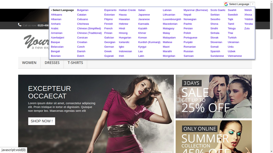Click the SHOP NOW ! button
The height and width of the screenshot is (153, 273).
(x=41, y=121)
